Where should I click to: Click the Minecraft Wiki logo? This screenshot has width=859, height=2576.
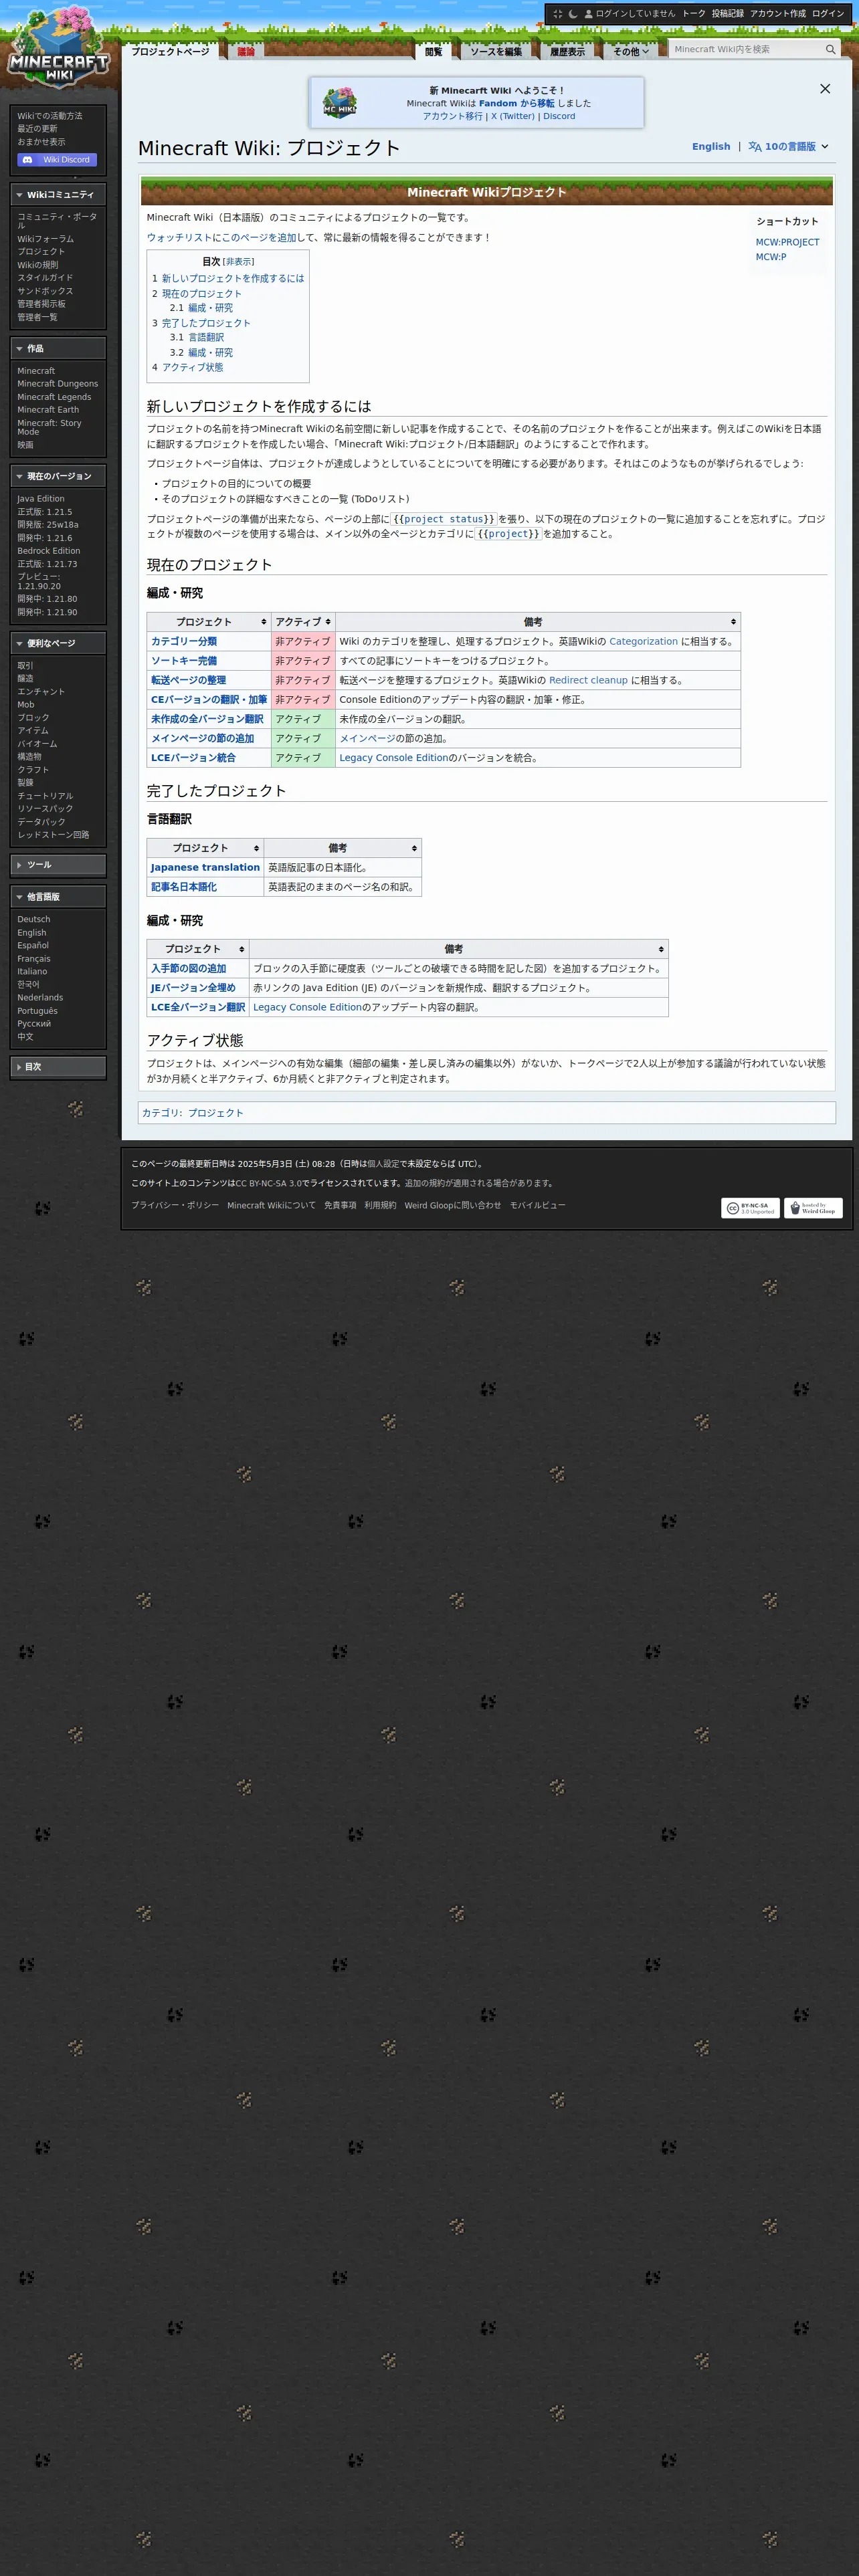click(58, 46)
